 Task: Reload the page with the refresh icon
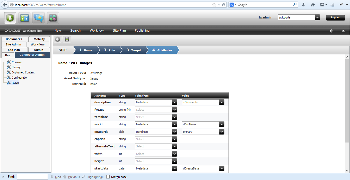223,4
